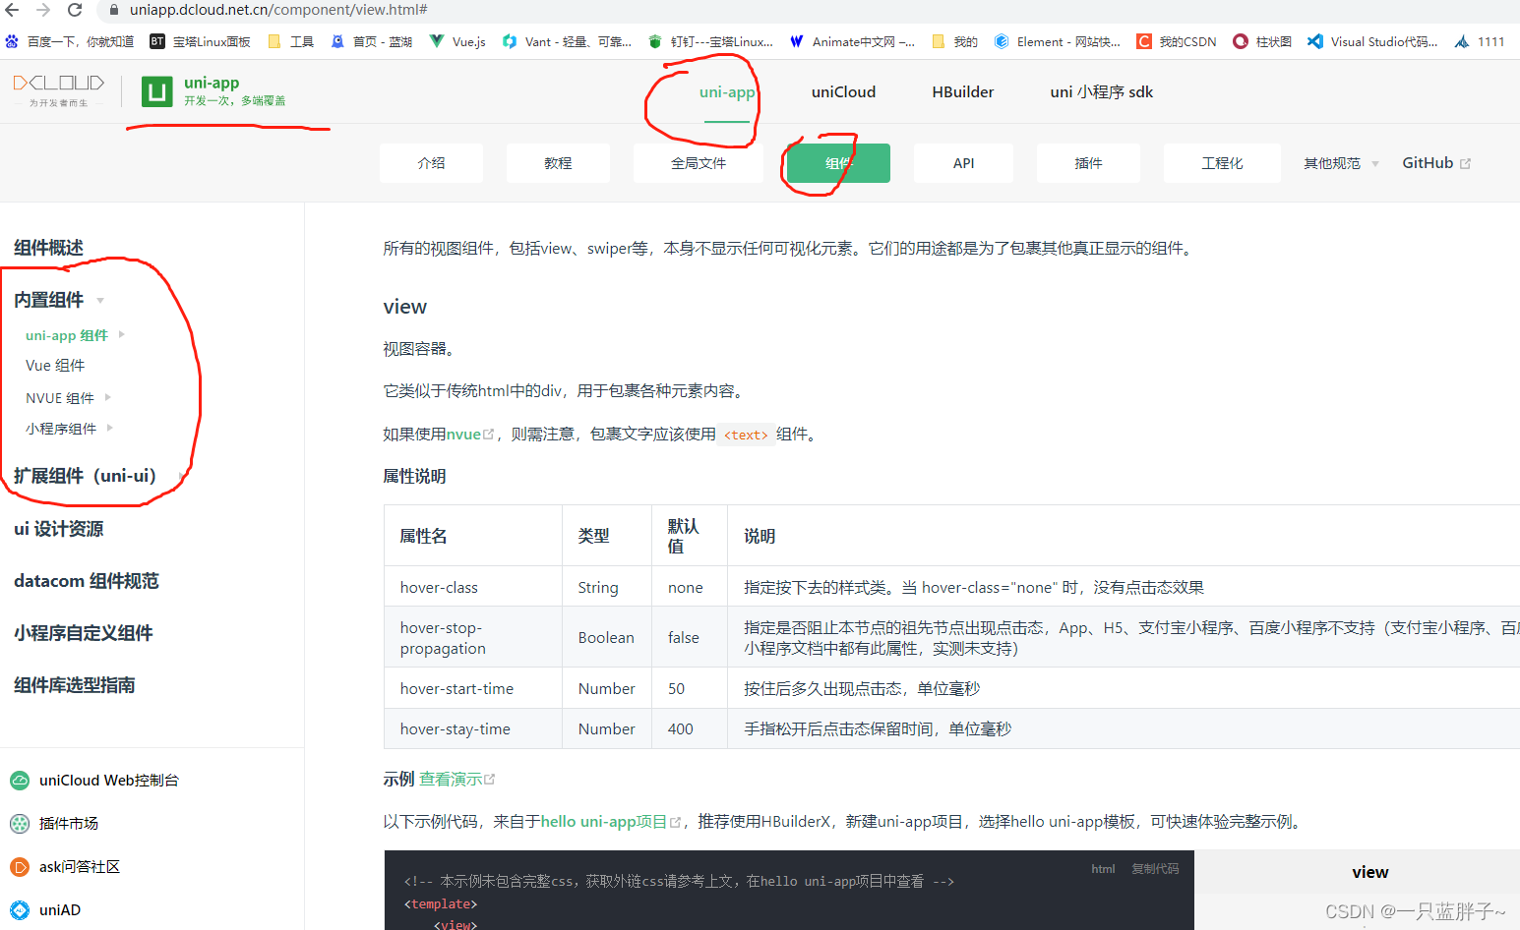Click the uni-app green logo
1520x930 pixels.
pyautogui.click(x=157, y=89)
